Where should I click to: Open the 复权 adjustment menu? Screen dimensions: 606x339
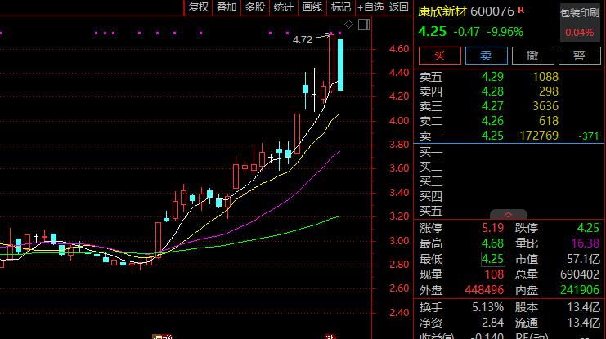199,7
